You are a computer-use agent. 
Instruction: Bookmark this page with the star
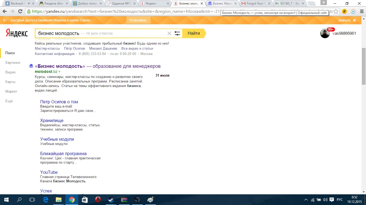[x=336, y=11]
